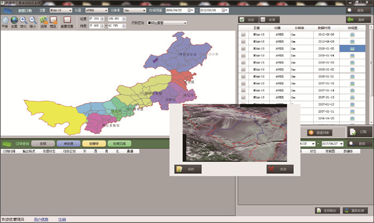374x223 pixels.
Task: Tick the checkbox for the 2008-01-04 row
Action: 243,55
